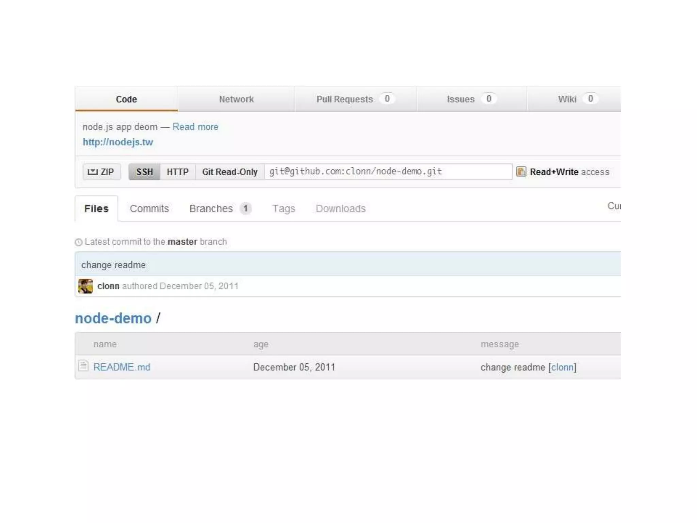Download the repository as ZIP
Screen dimensions: 697x523
coord(101,172)
